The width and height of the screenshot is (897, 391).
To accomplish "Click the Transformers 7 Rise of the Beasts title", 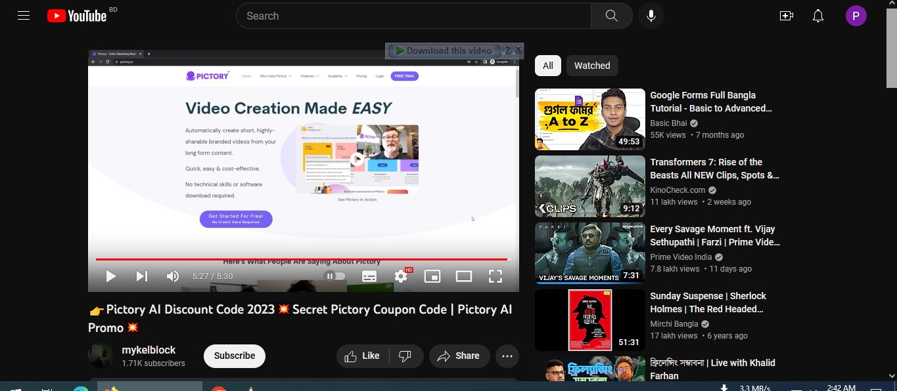I will 715,169.
